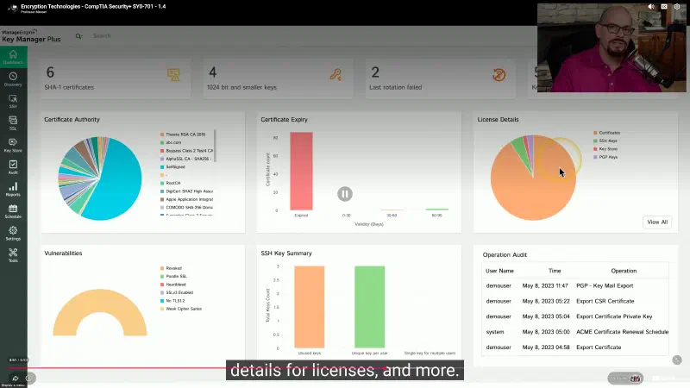This screenshot has width=690, height=388.
Task: Select the Export CSR Certificate audit row
Action: (575, 301)
